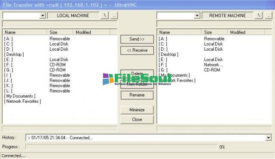Image resolution: width=275 pixels, height=159 pixels.
Task: Click the Minimize button in center panel
Action: (x=137, y=110)
